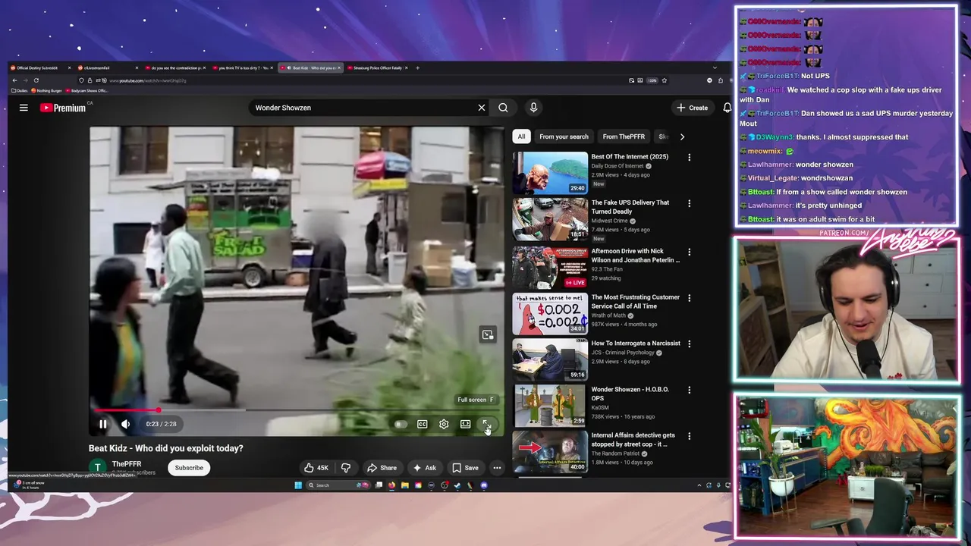The height and width of the screenshot is (546, 971).
Task: Click the taskbar Search box
Action: point(338,485)
